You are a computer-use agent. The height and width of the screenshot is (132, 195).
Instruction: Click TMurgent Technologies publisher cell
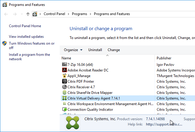point(175,76)
